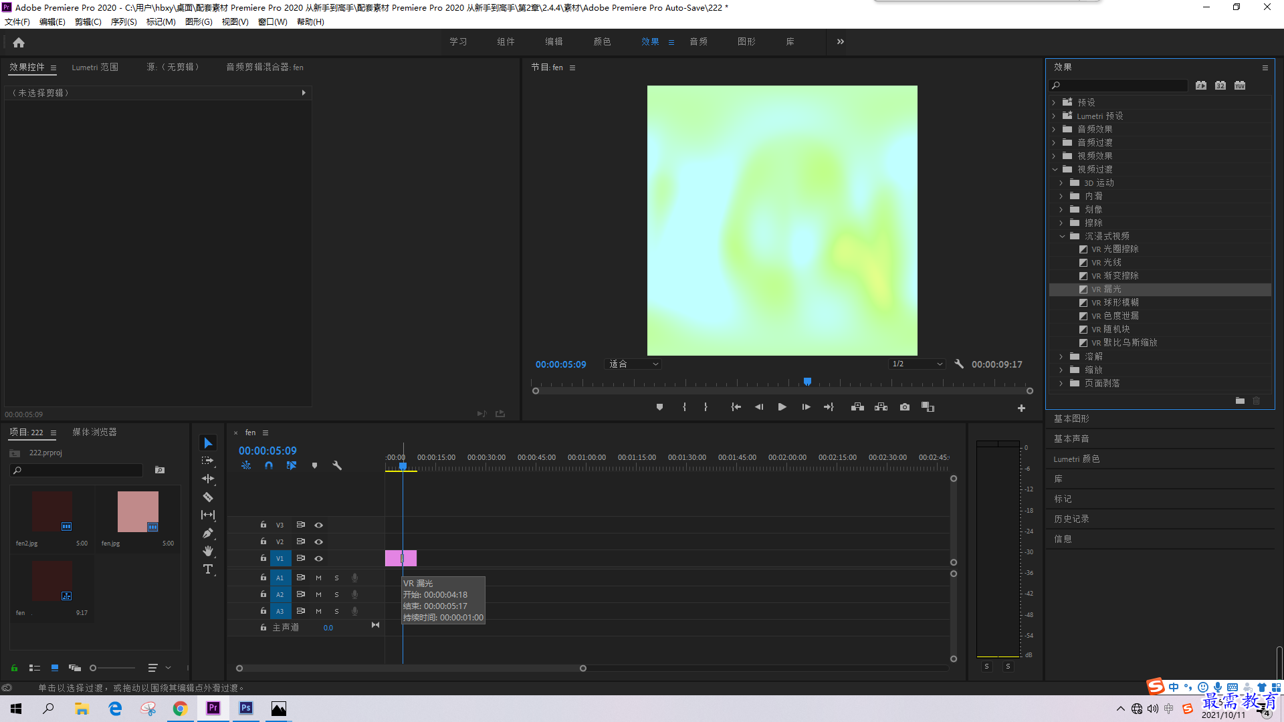Collapse the 视频过渡 folder
The height and width of the screenshot is (722, 1284).
[x=1055, y=169]
